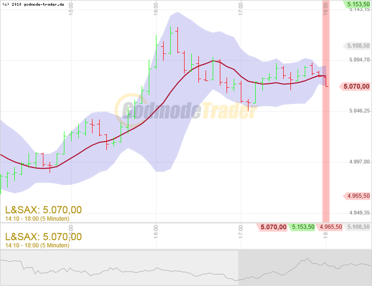Click the green 5.153,50 value in the bottom summary row
This screenshot has width=372, height=286.
pos(302,227)
